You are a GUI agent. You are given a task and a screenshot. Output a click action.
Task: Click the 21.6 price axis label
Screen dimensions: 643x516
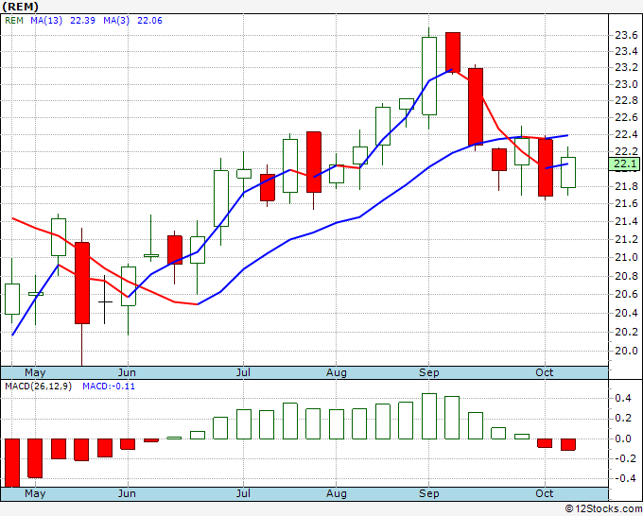(626, 203)
